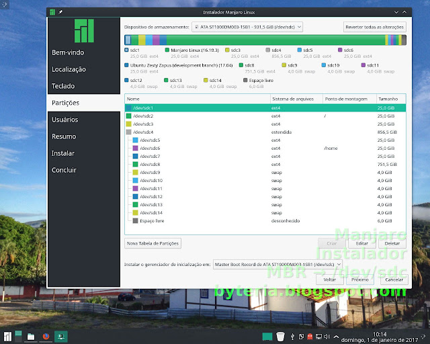Click the installer task icon in taskbar
The height and width of the screenshot is (344, 430).
[x=61, y=337]
